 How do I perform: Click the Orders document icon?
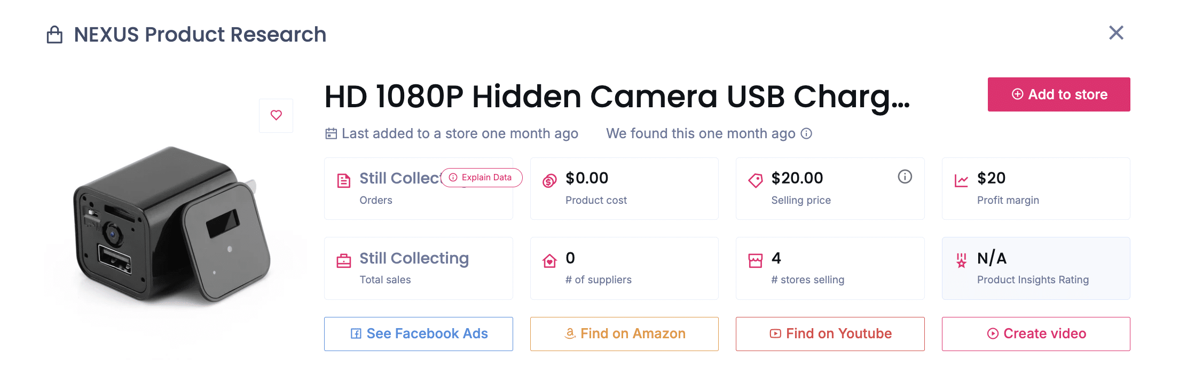[344, 181]
